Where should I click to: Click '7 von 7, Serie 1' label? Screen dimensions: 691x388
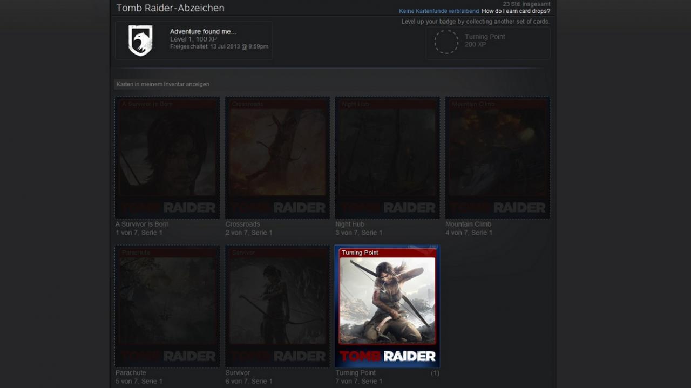point(359,382)
